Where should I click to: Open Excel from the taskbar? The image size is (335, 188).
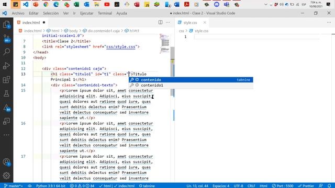click(x=76, y=4)
